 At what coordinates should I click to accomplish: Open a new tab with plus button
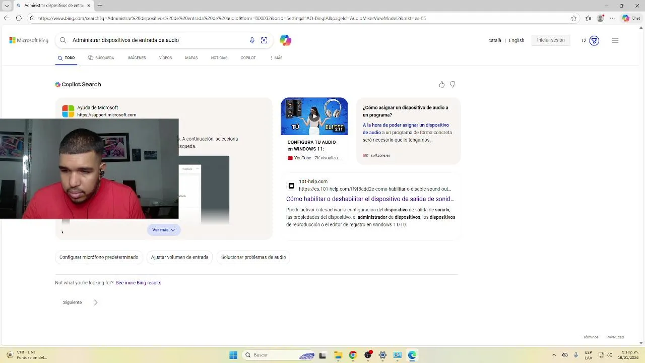coord(100,6)
